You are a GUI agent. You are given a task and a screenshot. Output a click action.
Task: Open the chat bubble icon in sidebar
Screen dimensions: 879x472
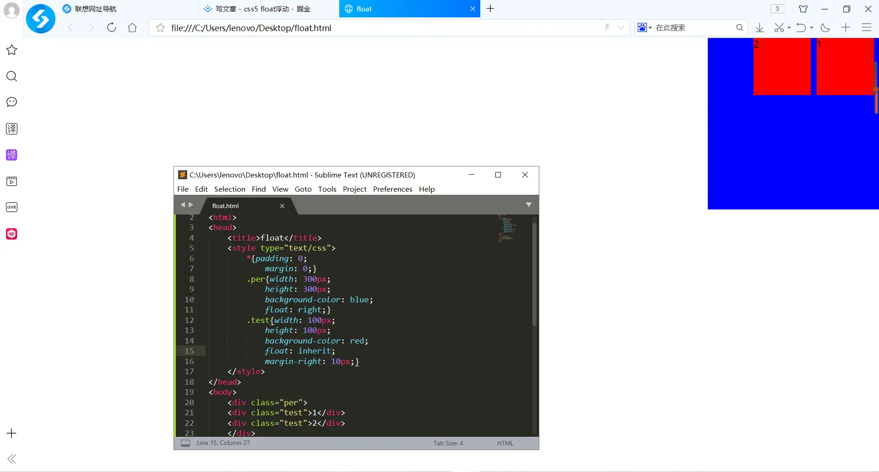12,102
